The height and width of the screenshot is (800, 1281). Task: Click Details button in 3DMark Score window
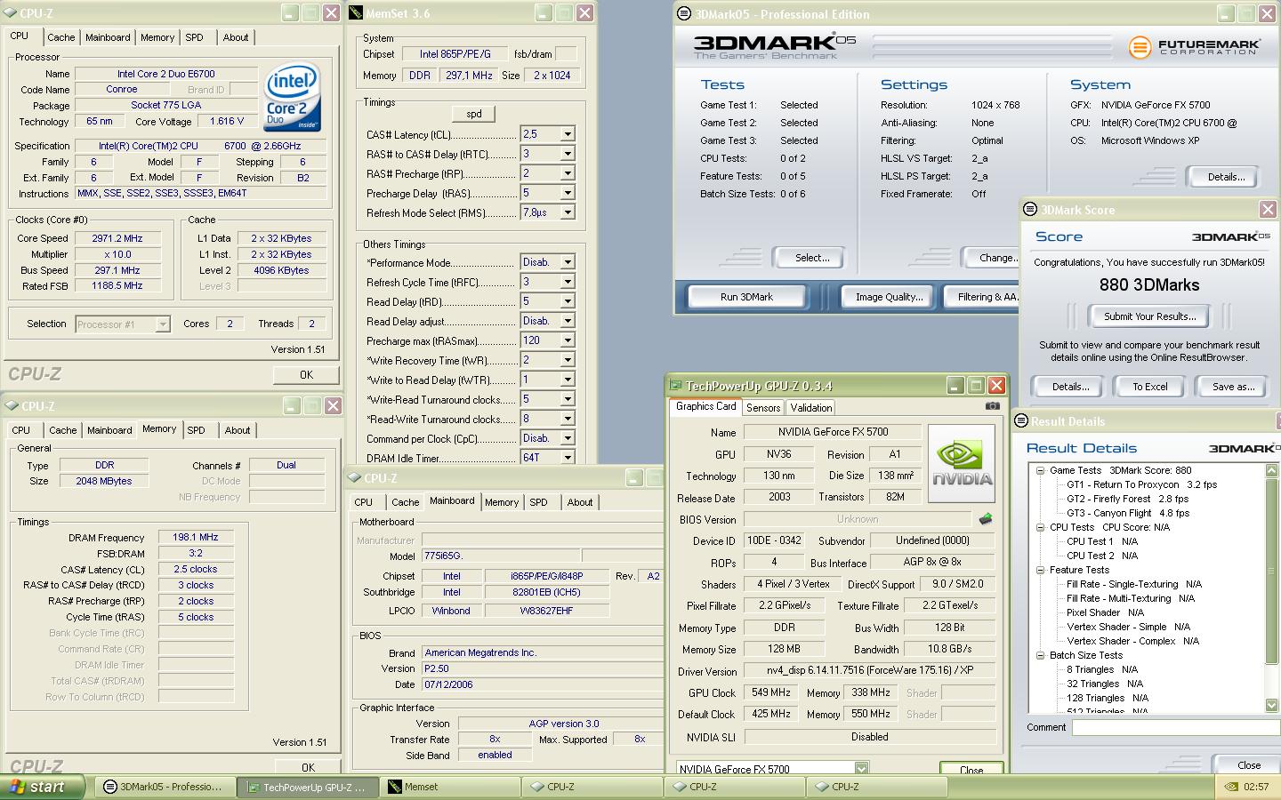click(x=1070, y=387)
